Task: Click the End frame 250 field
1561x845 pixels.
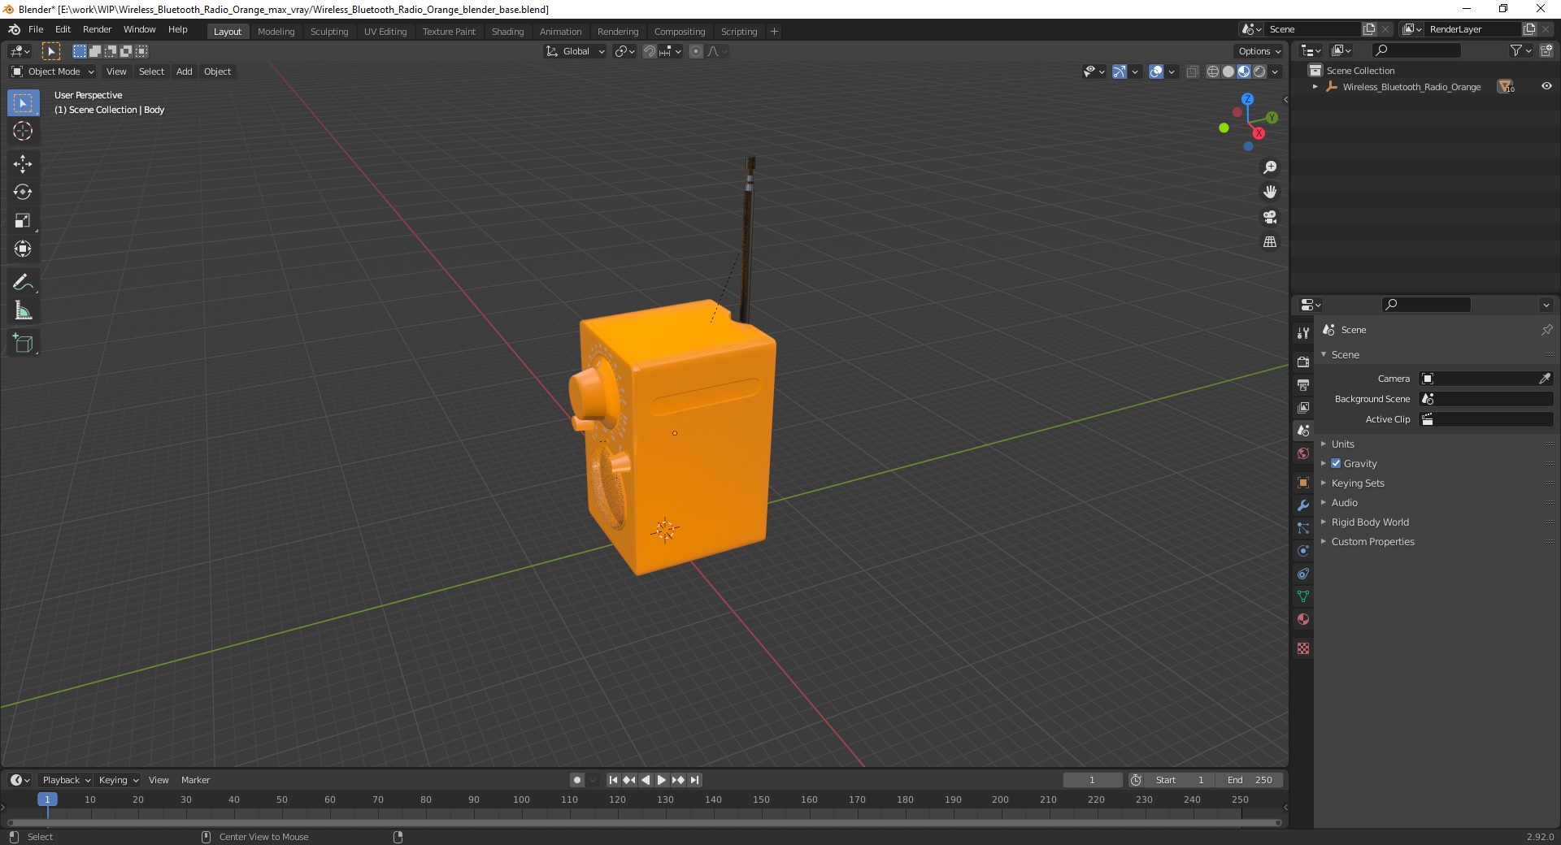Action: tap(1250, 780)
